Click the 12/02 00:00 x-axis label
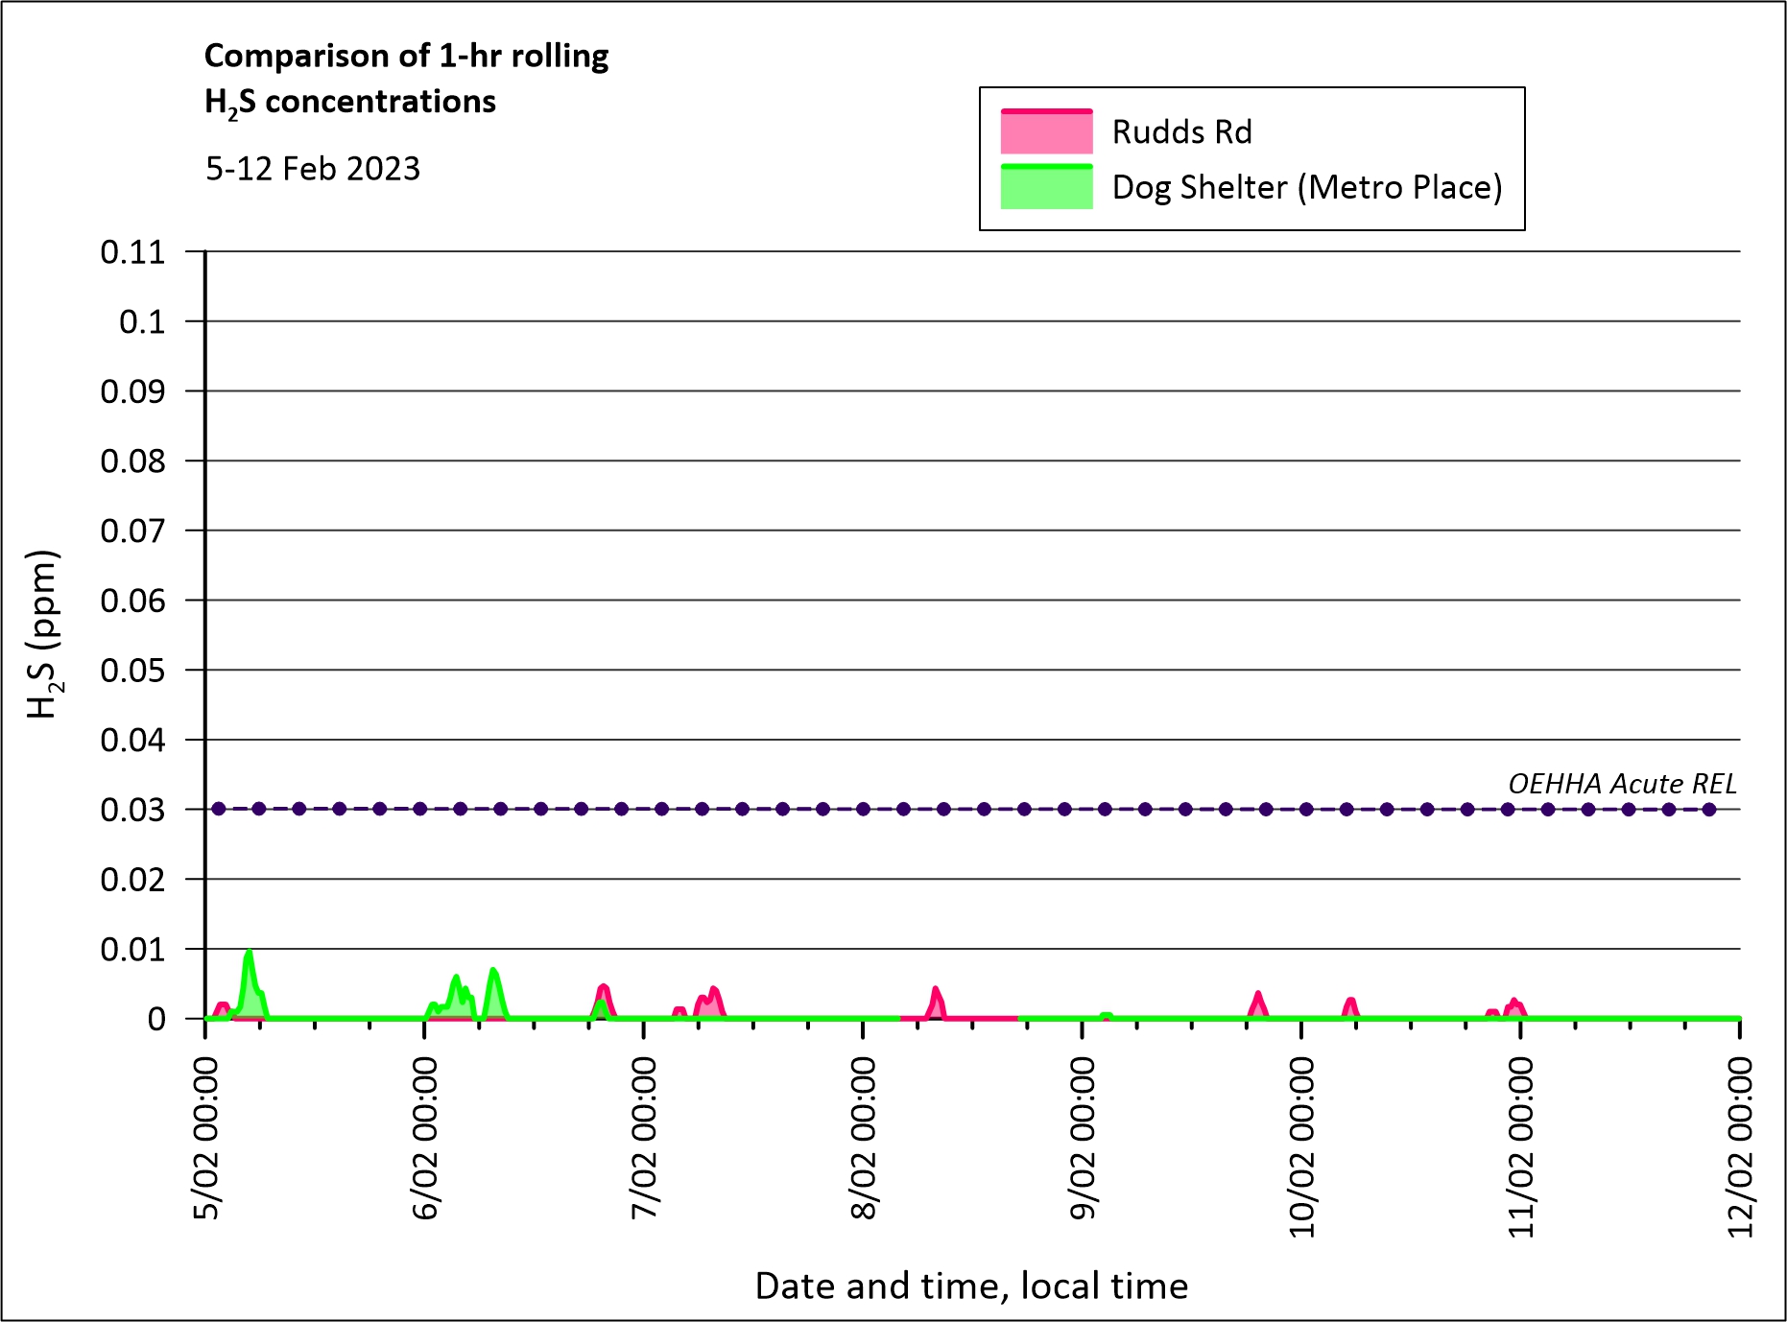 (1740, 1147)
